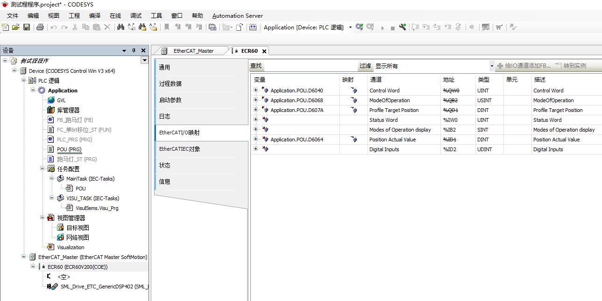
Task: Click the Stop (square) toolbar icon
Action: click(393, 28)
